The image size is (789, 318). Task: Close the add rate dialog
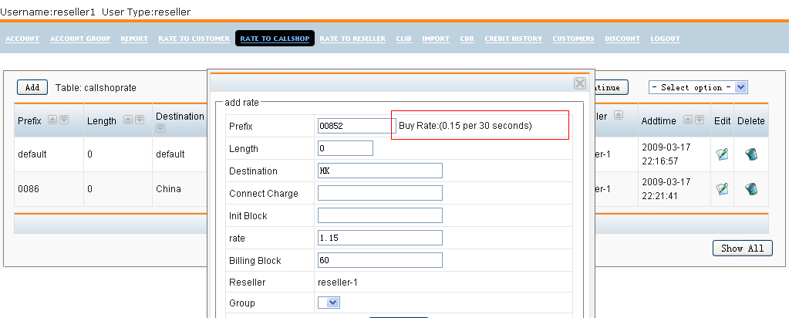pos(580,83)
